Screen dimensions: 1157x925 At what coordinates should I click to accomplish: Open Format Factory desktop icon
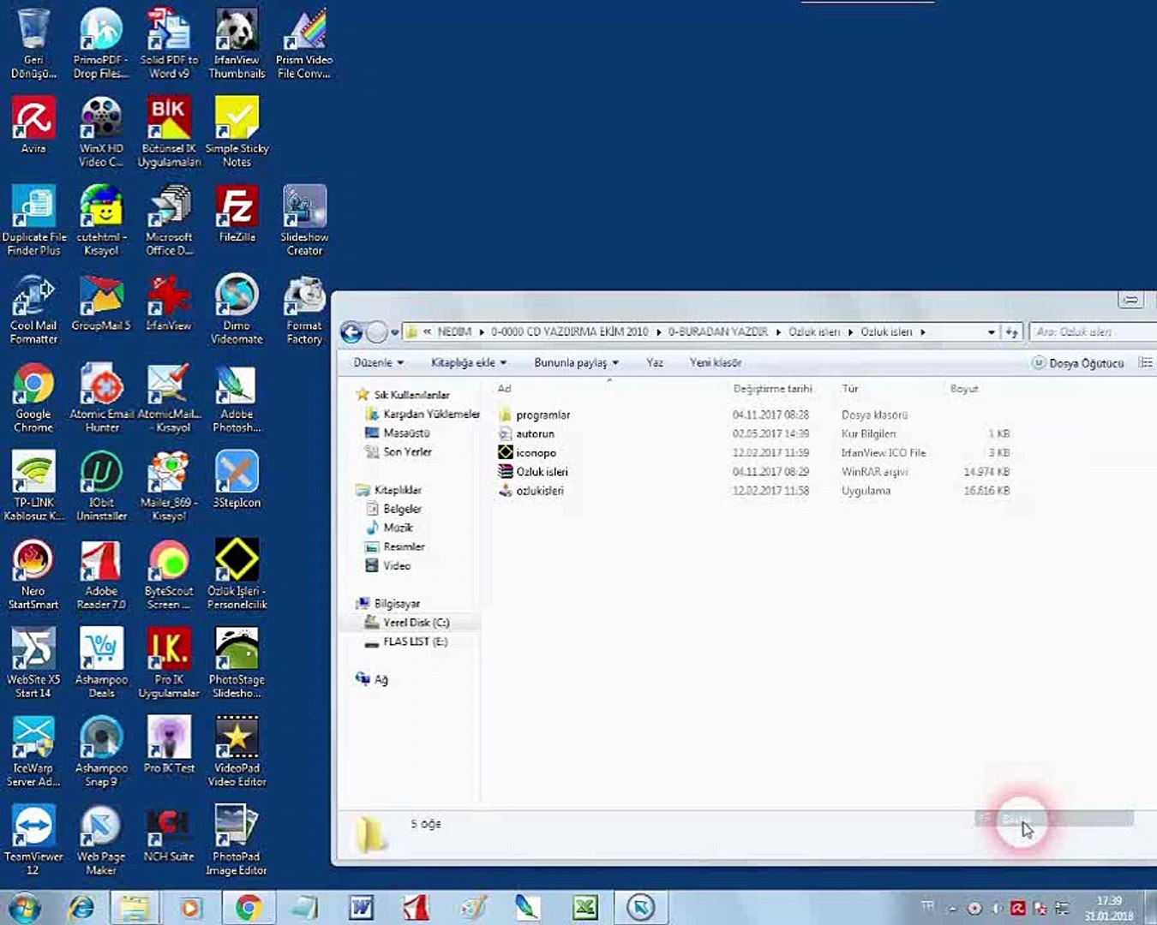[x=304, y=309]
